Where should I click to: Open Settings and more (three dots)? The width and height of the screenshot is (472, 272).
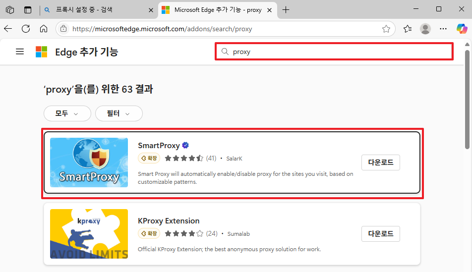pyautogui.click(x=443, y=29)
